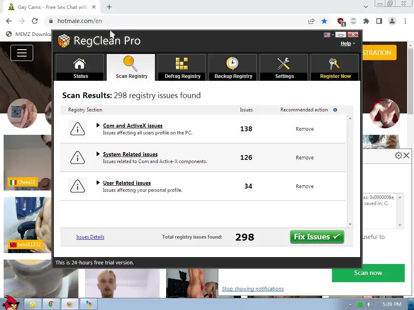
Task: Open the RegClean Pro taskbar icon
Action: pyautogui.click(x=70, y=304)
